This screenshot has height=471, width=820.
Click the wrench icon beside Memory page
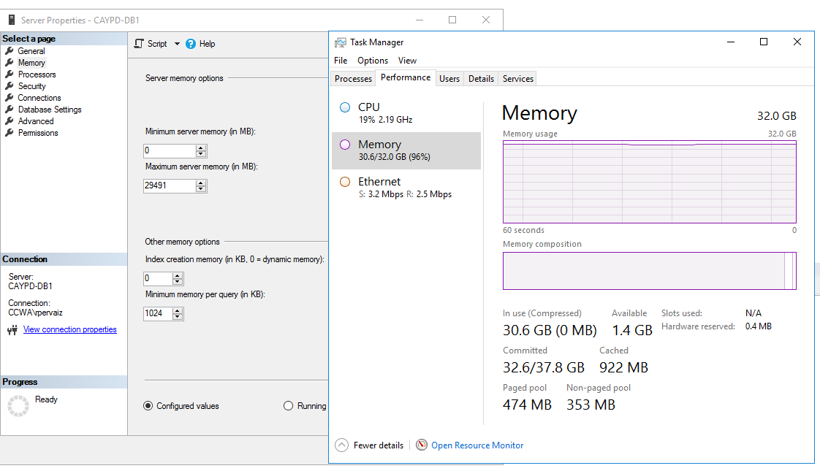coord(10,63)
